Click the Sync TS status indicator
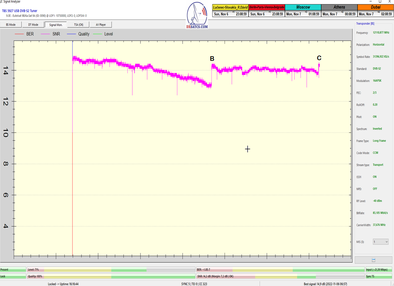The width and height of the screenshot is (394, 286). coord(379,276)
